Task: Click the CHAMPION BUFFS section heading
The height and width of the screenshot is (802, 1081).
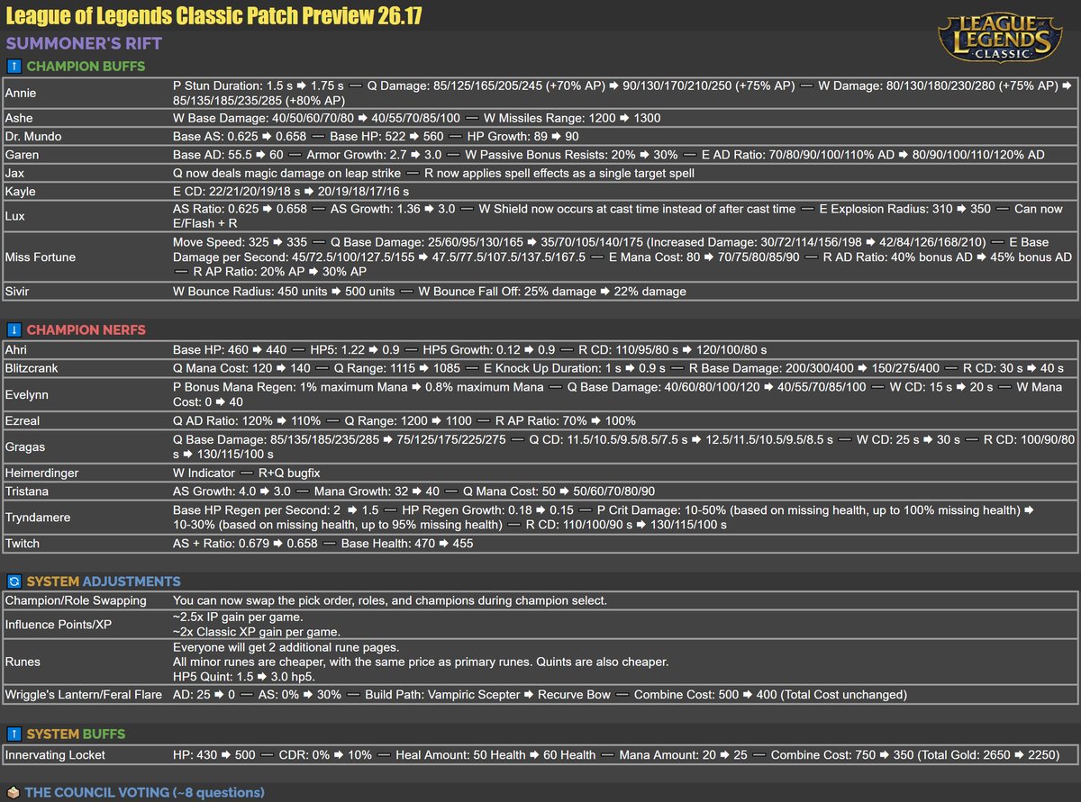Action: point(86,67)
